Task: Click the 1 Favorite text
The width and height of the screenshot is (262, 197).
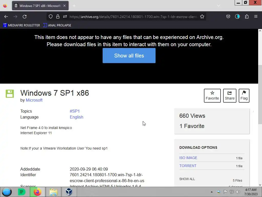Action: 192,126
